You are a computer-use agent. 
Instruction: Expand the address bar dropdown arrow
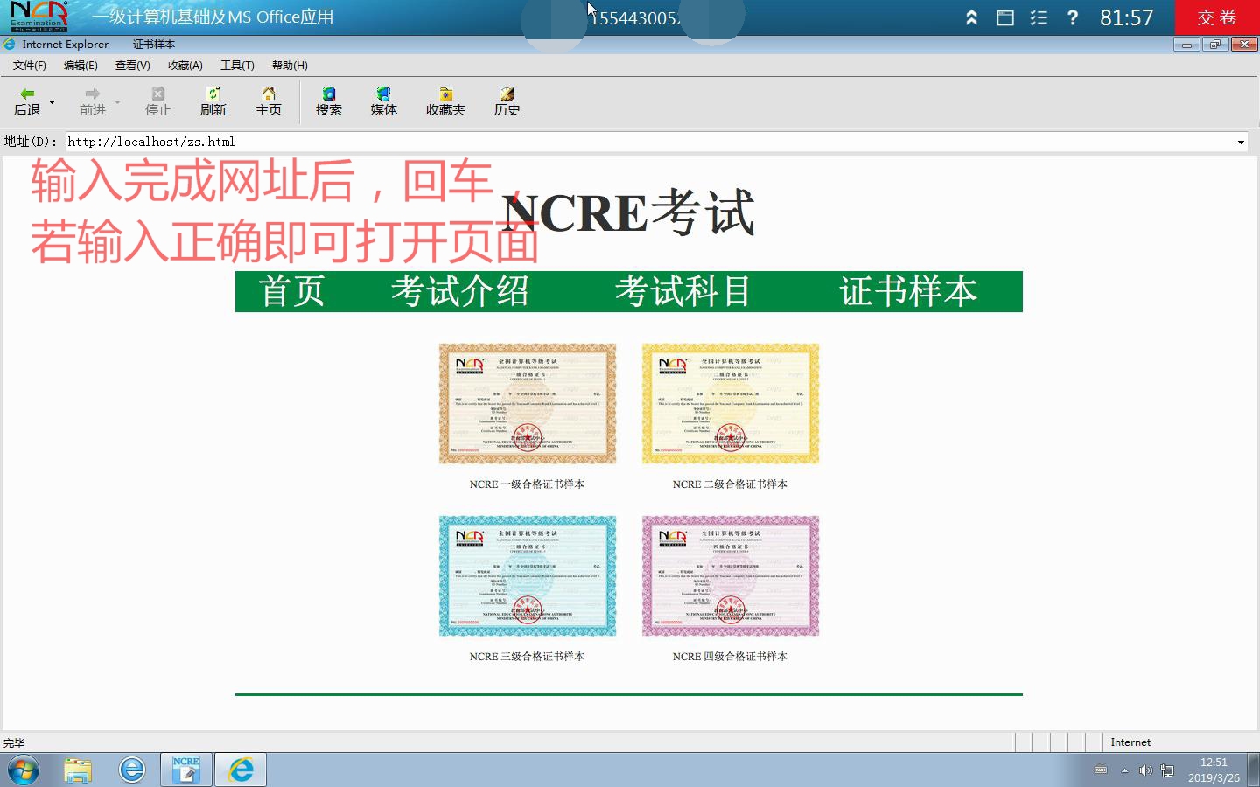coord(1241,142)
